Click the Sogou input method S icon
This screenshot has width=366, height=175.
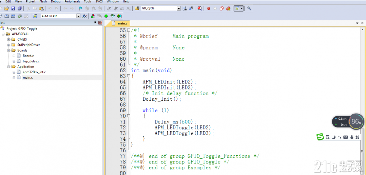[x=320, y=137]
